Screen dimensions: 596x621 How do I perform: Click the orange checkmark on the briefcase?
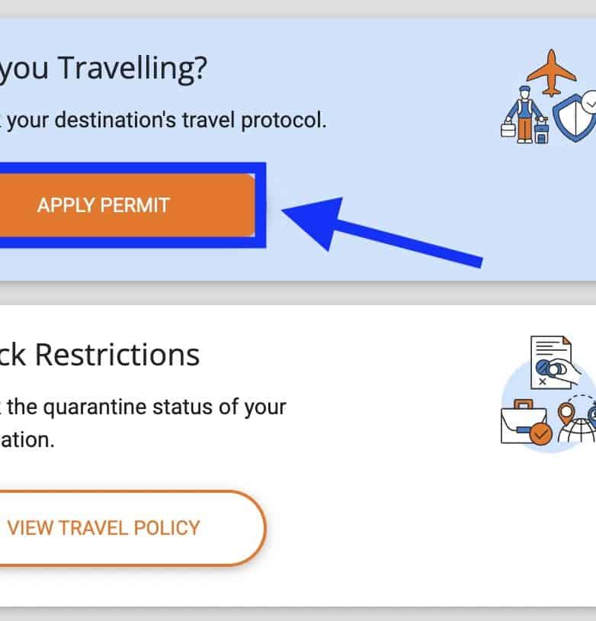541,436
